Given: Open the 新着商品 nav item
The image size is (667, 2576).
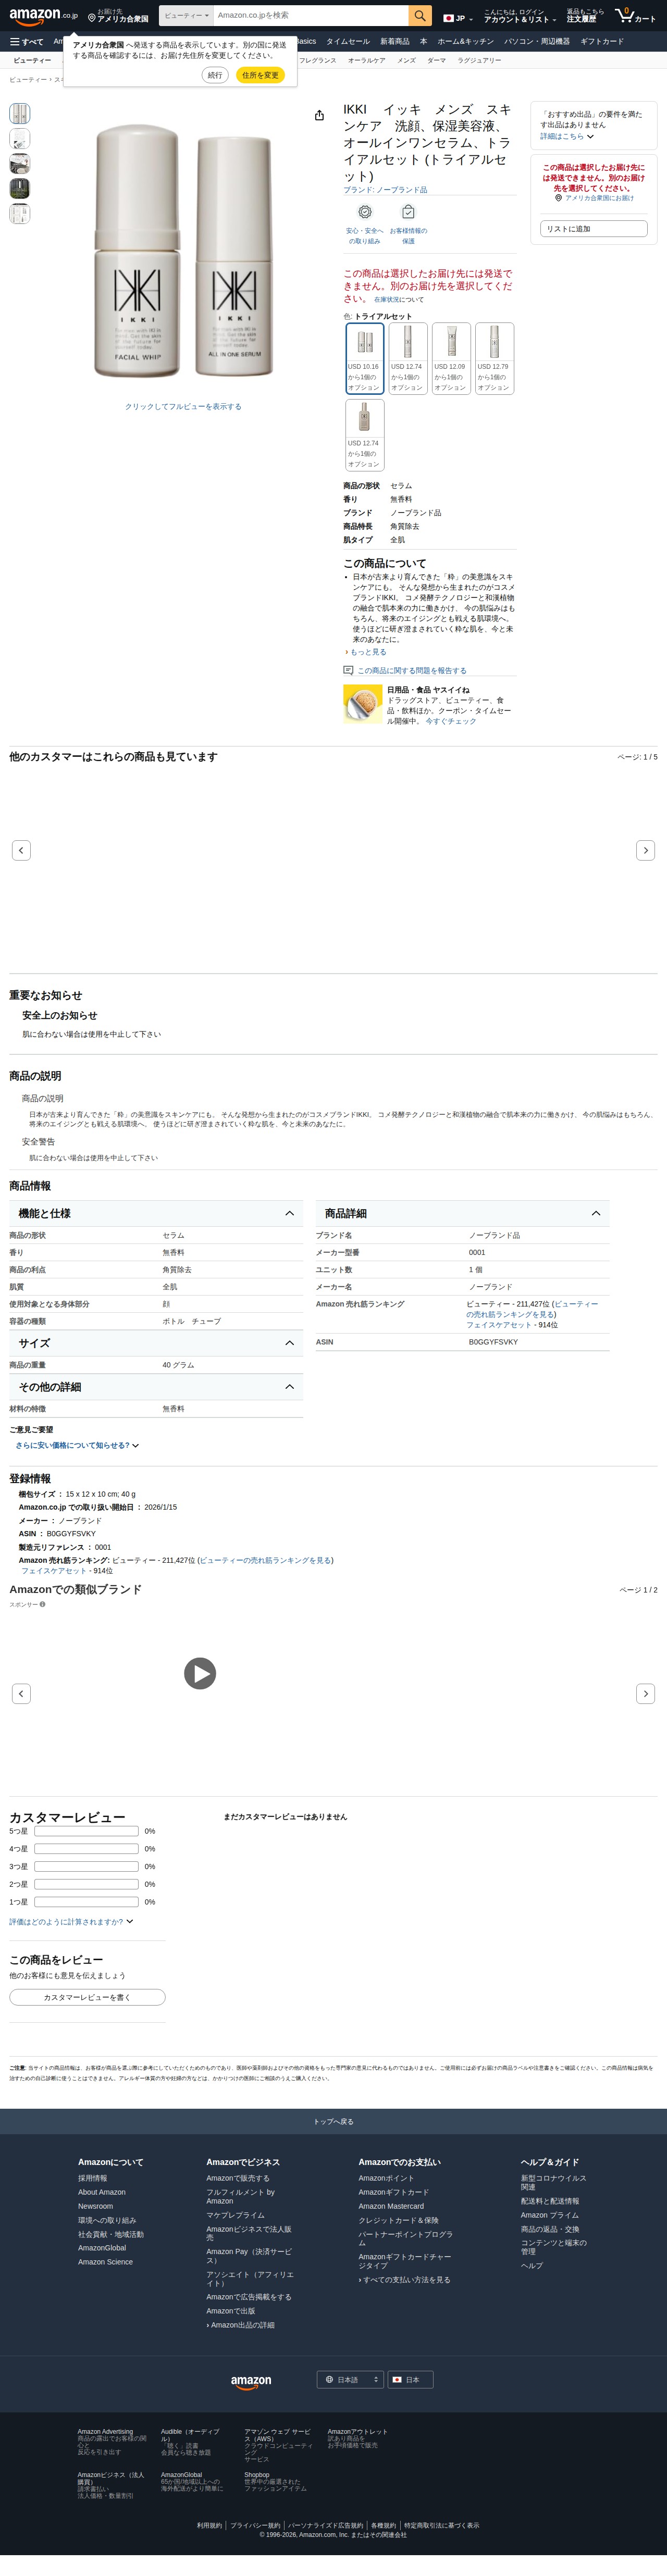Looking at the screenshot, I should (395, 42).
